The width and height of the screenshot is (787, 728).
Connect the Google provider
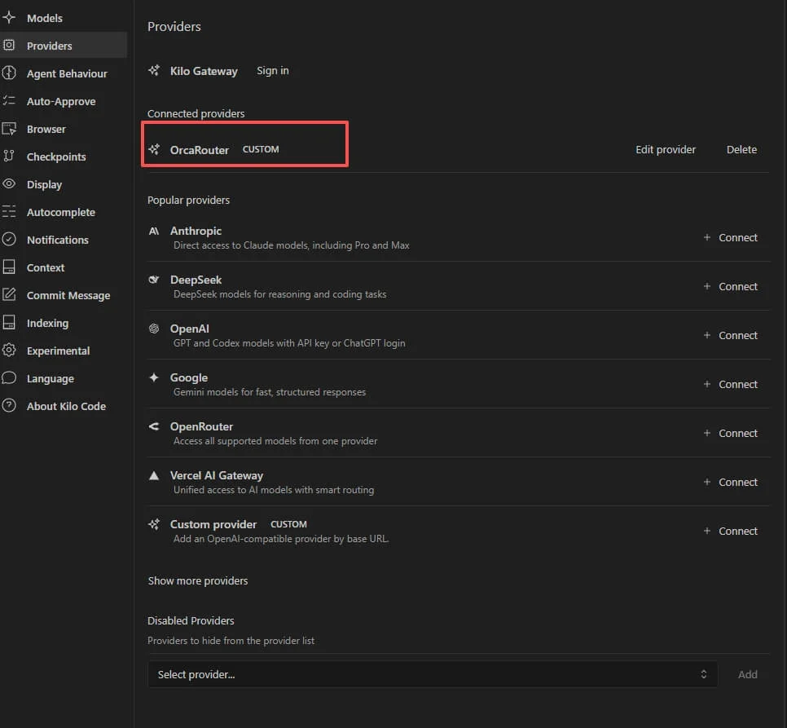731,384
